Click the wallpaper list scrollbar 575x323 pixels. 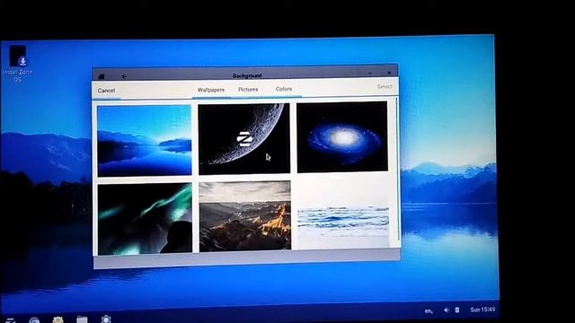coord(397,169)
